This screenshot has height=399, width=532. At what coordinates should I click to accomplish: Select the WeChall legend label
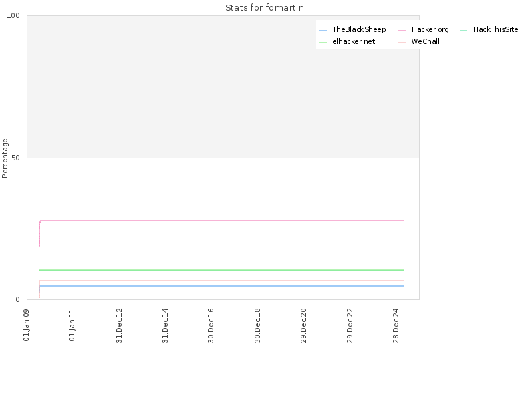point(425,41)
